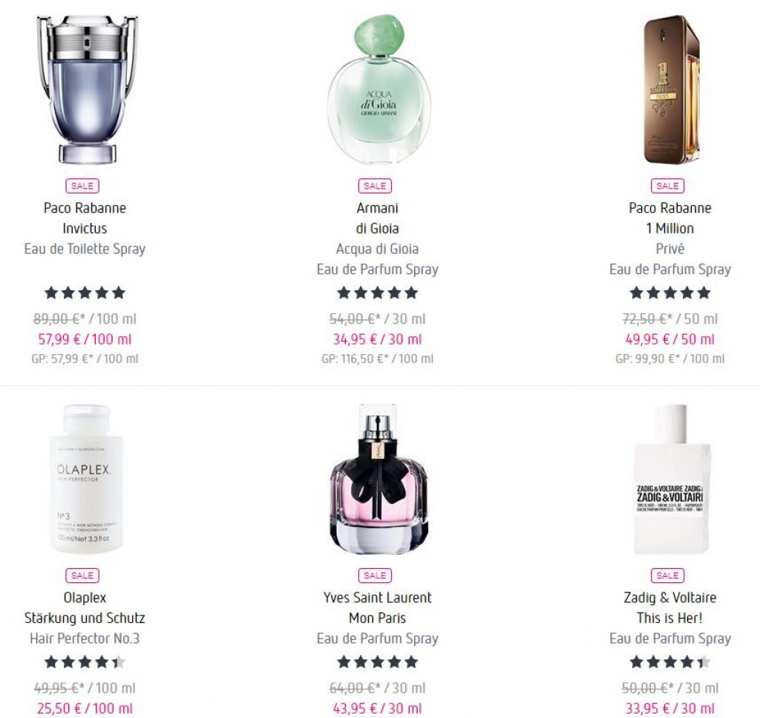Click the SALE badge above Olaplex
The width and height of the screenshot is (760, 718).
click(82, 575)
